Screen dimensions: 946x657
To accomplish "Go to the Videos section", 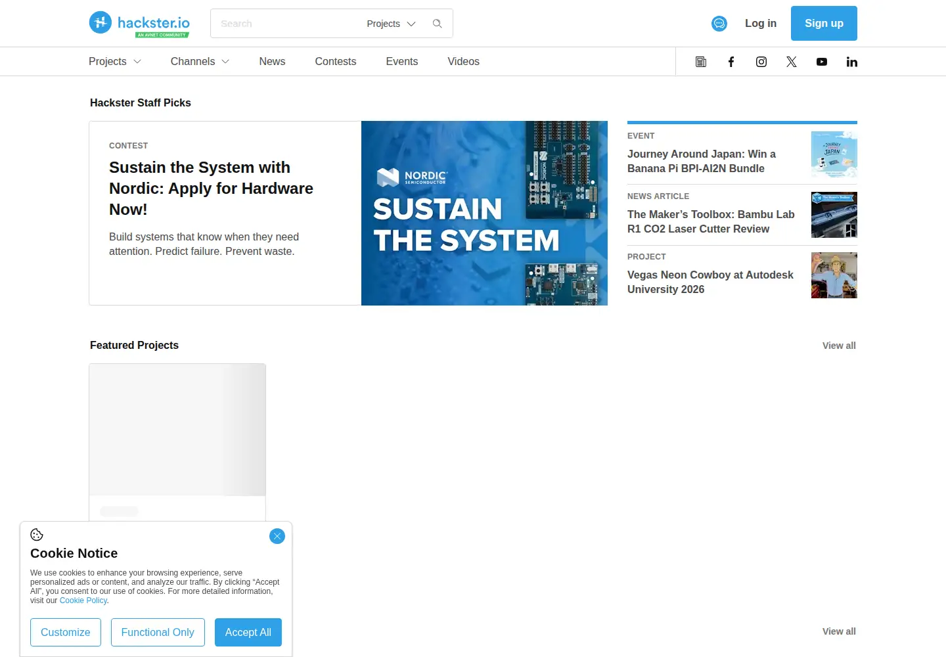I will [x=464, y=61].
